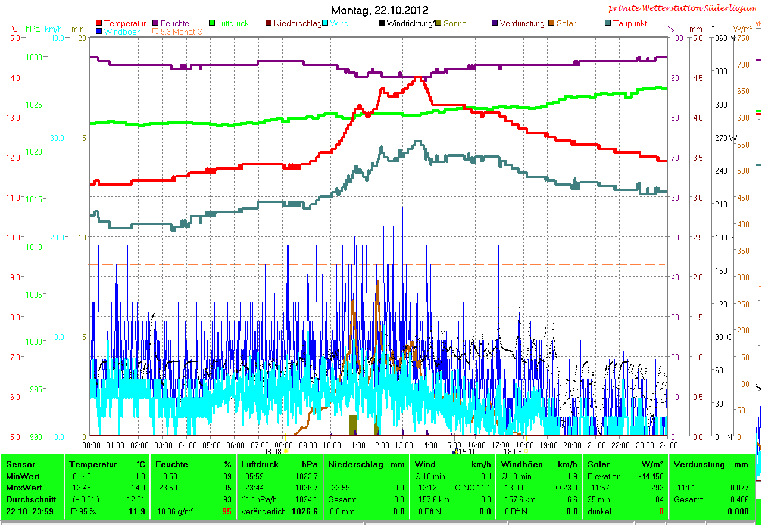Screen dimensions: 762x525
Task: Click the chart title Montag, 22.10.2012
Action: tap(379, 10)
